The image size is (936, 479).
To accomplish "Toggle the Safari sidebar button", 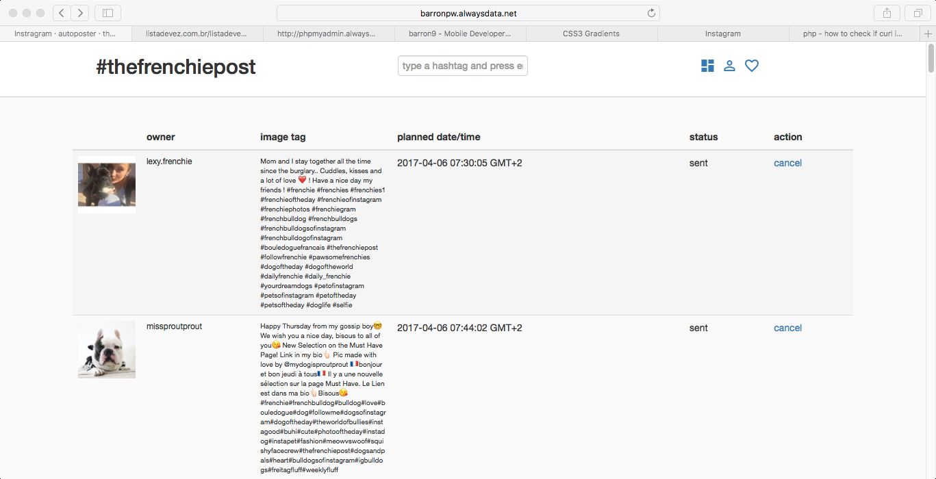I will coord(107,13).
